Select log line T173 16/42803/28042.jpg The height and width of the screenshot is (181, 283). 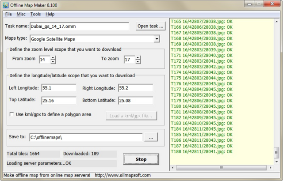pos(202,67)
